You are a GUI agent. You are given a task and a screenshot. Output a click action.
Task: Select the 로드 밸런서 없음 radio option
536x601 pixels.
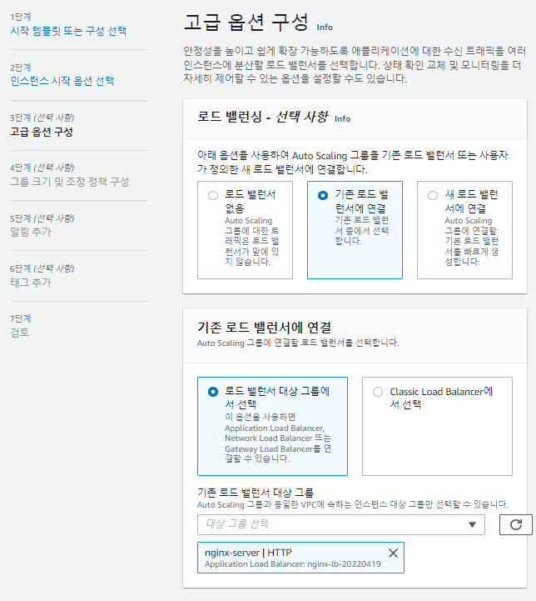click(x=213, y=196)
